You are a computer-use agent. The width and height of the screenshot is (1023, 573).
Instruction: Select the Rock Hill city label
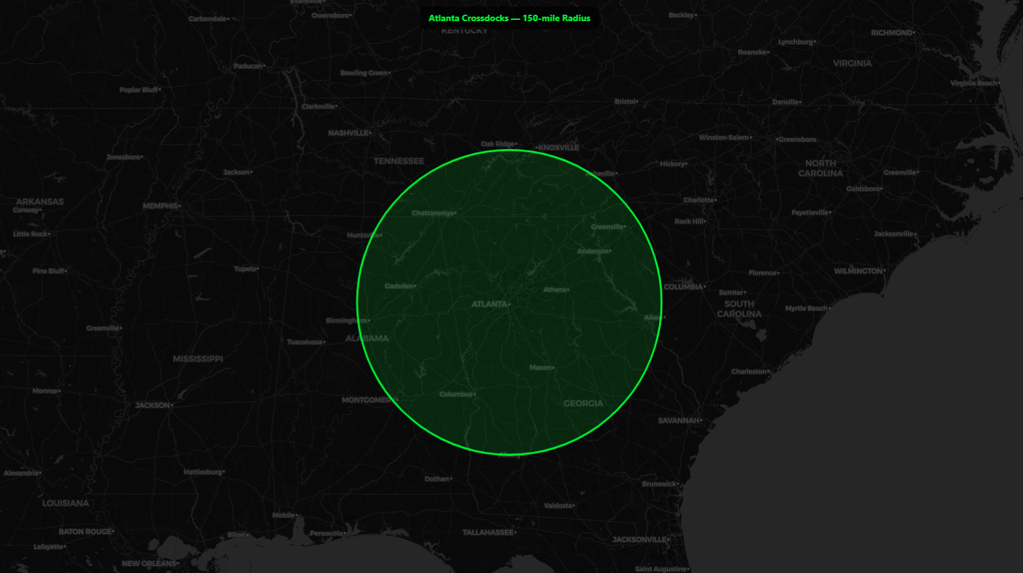(689, 222)
